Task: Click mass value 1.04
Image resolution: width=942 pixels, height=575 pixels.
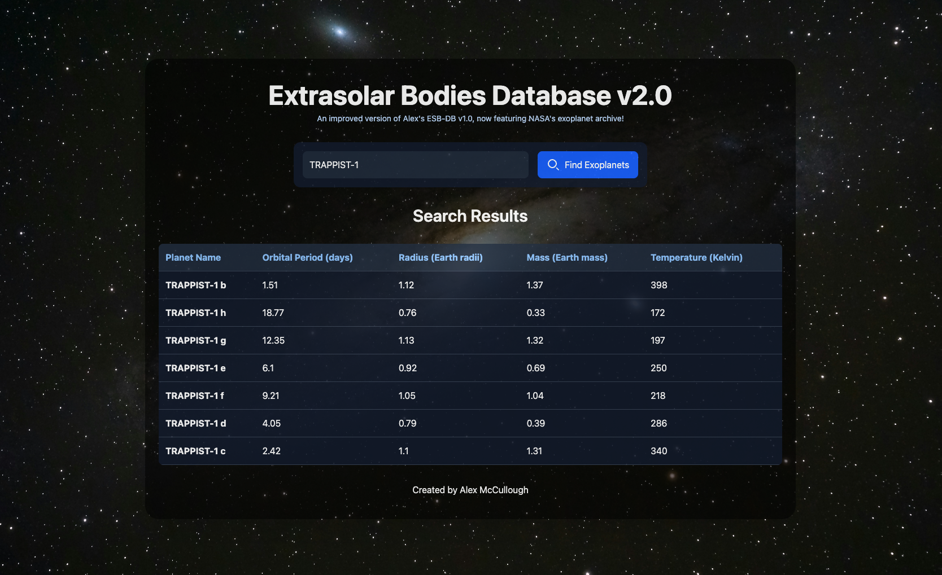Action: coord(535,396)
